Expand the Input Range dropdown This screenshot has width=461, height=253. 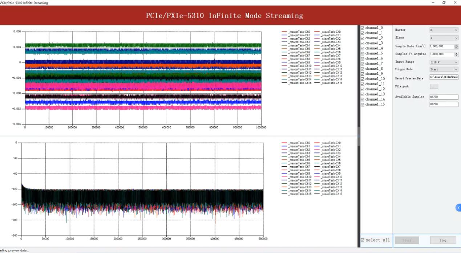(444, 62)
